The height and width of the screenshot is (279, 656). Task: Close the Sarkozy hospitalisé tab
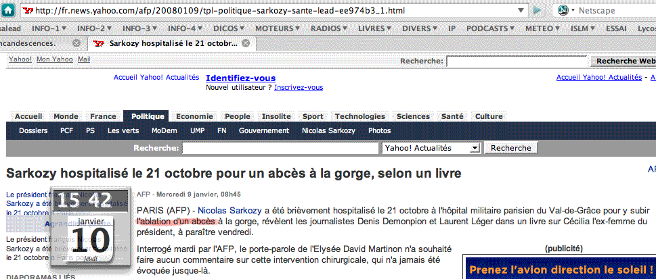click(246, 43)
